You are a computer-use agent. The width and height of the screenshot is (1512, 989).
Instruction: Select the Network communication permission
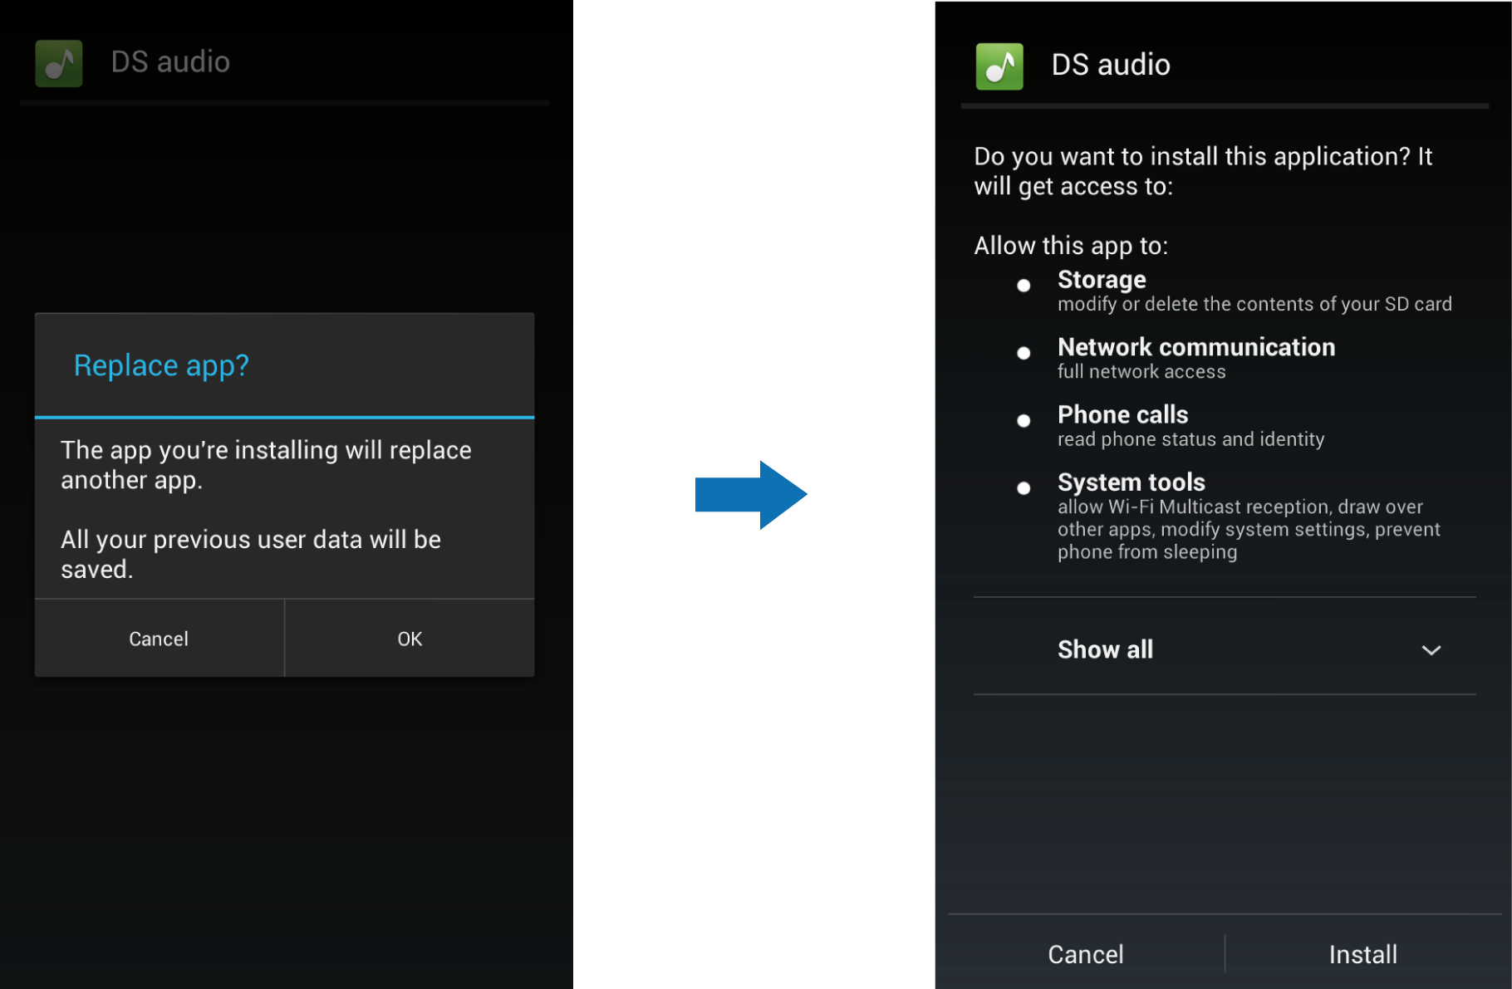[1176, 358]
